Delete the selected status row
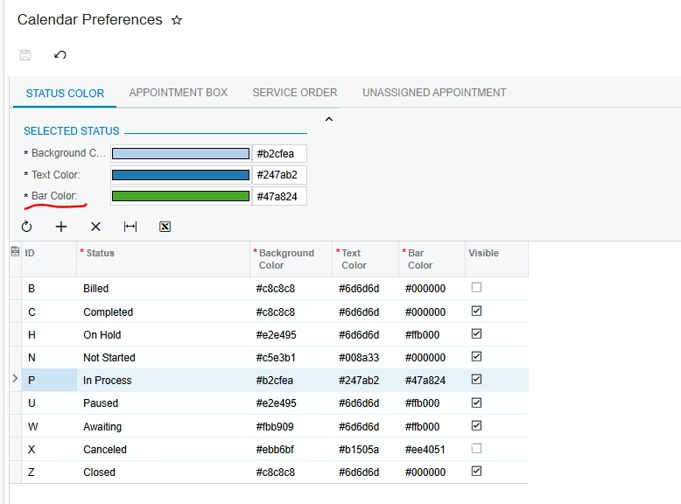 click(x=95, y=227)
